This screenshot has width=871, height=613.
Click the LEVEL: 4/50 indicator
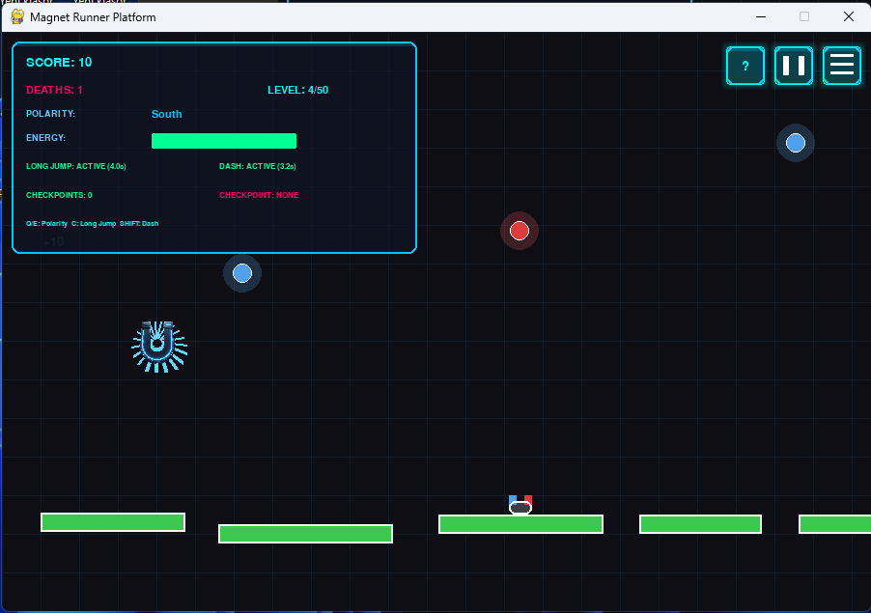[x=298, y=90]
